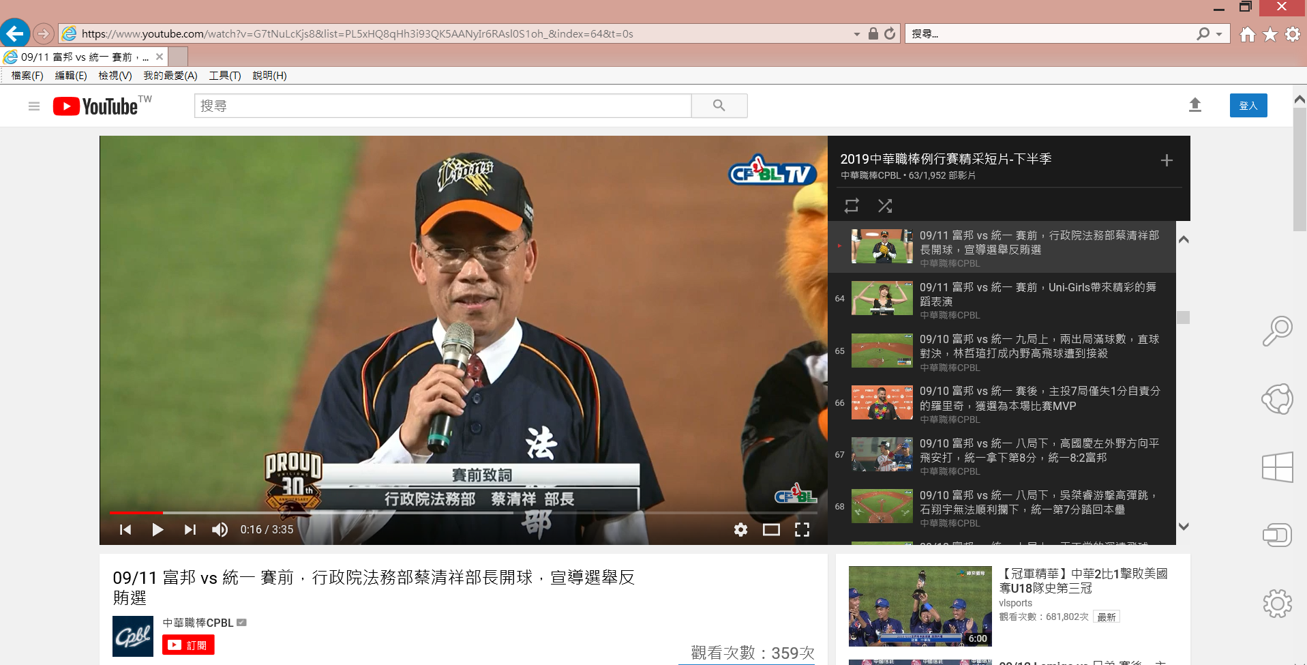
Task: Open address bar history dropdown arrow
Action: click(x=856, y=34)
